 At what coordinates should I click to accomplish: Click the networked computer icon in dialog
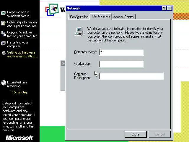79,31
